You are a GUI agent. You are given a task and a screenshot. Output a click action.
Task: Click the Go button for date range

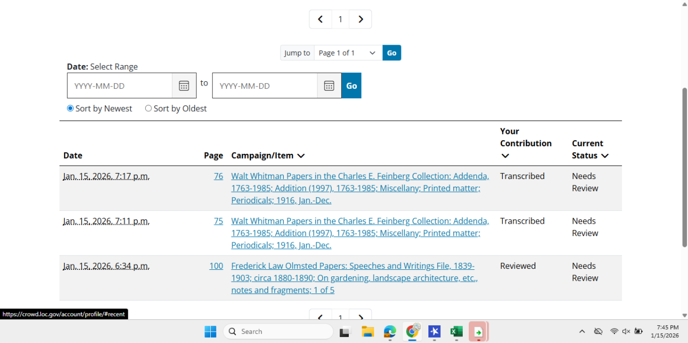(x=352, y=85)
